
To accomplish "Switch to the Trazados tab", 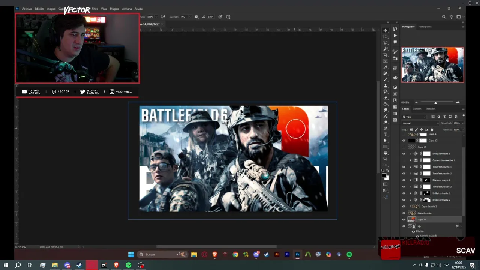I will tap(430, 109).
